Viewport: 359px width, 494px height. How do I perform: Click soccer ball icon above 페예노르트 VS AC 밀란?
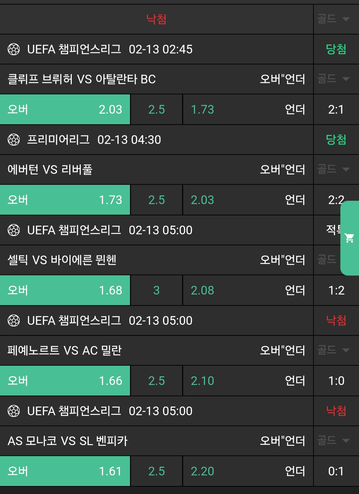point(14,321)
